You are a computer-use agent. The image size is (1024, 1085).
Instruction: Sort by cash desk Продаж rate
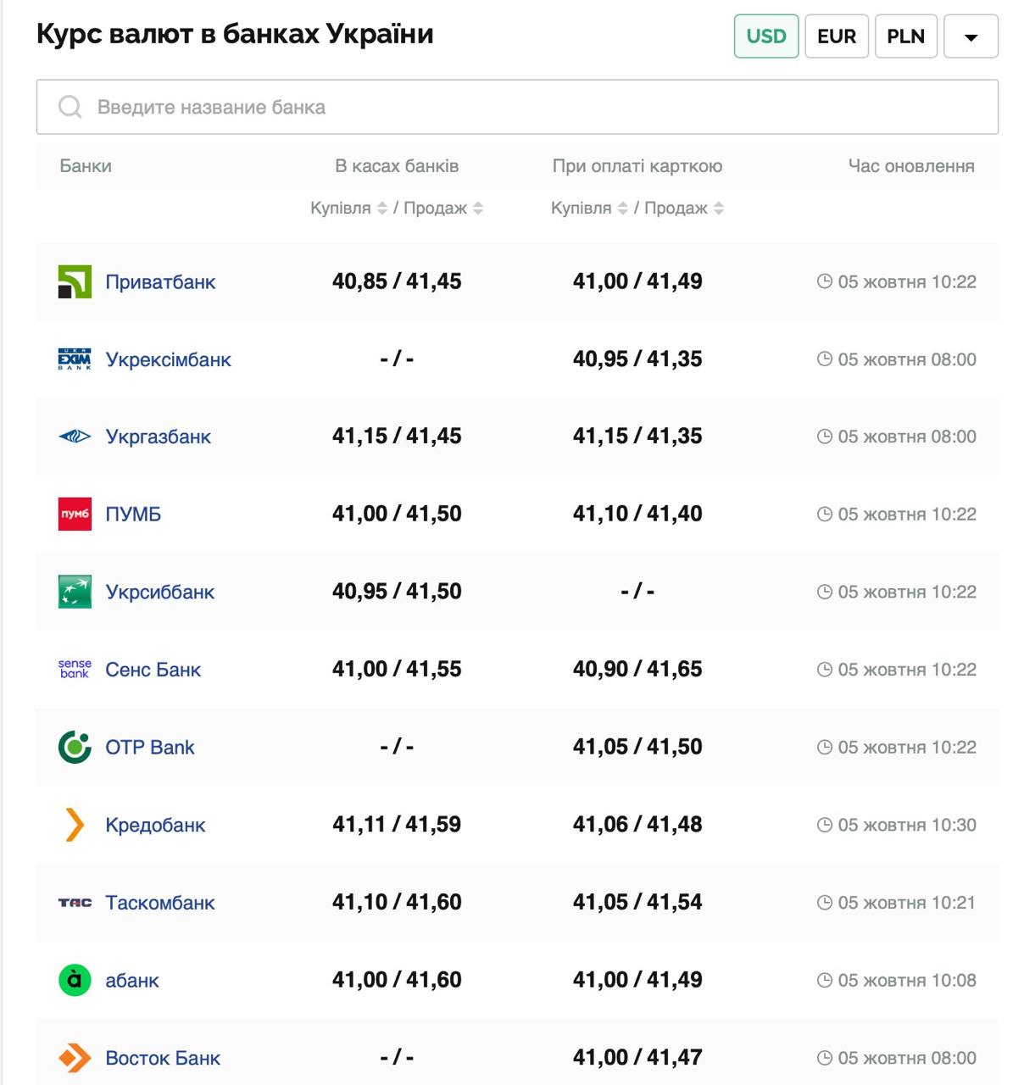click(x=478, y=209)
